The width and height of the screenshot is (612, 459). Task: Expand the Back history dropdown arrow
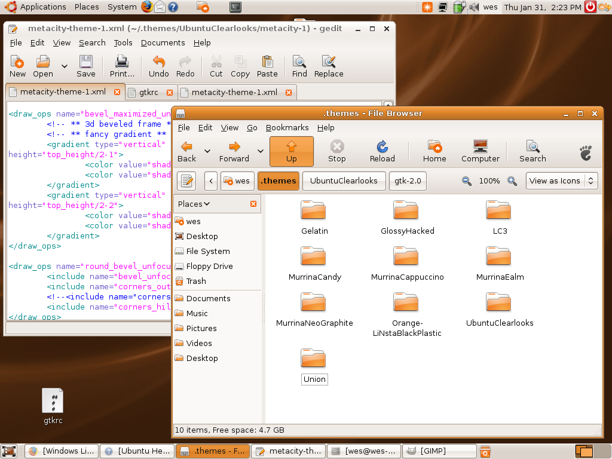(207, 151)
